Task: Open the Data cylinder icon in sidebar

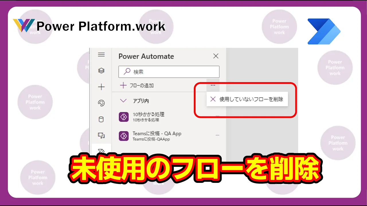Action: coord(101,119)
